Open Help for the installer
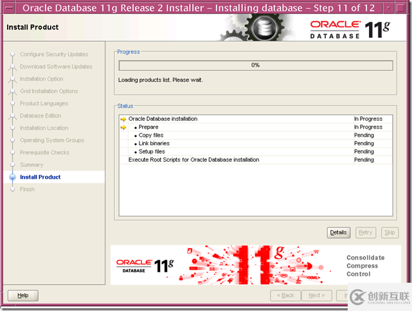The width and height of the screenshot is (412, 311). point(23,296)
